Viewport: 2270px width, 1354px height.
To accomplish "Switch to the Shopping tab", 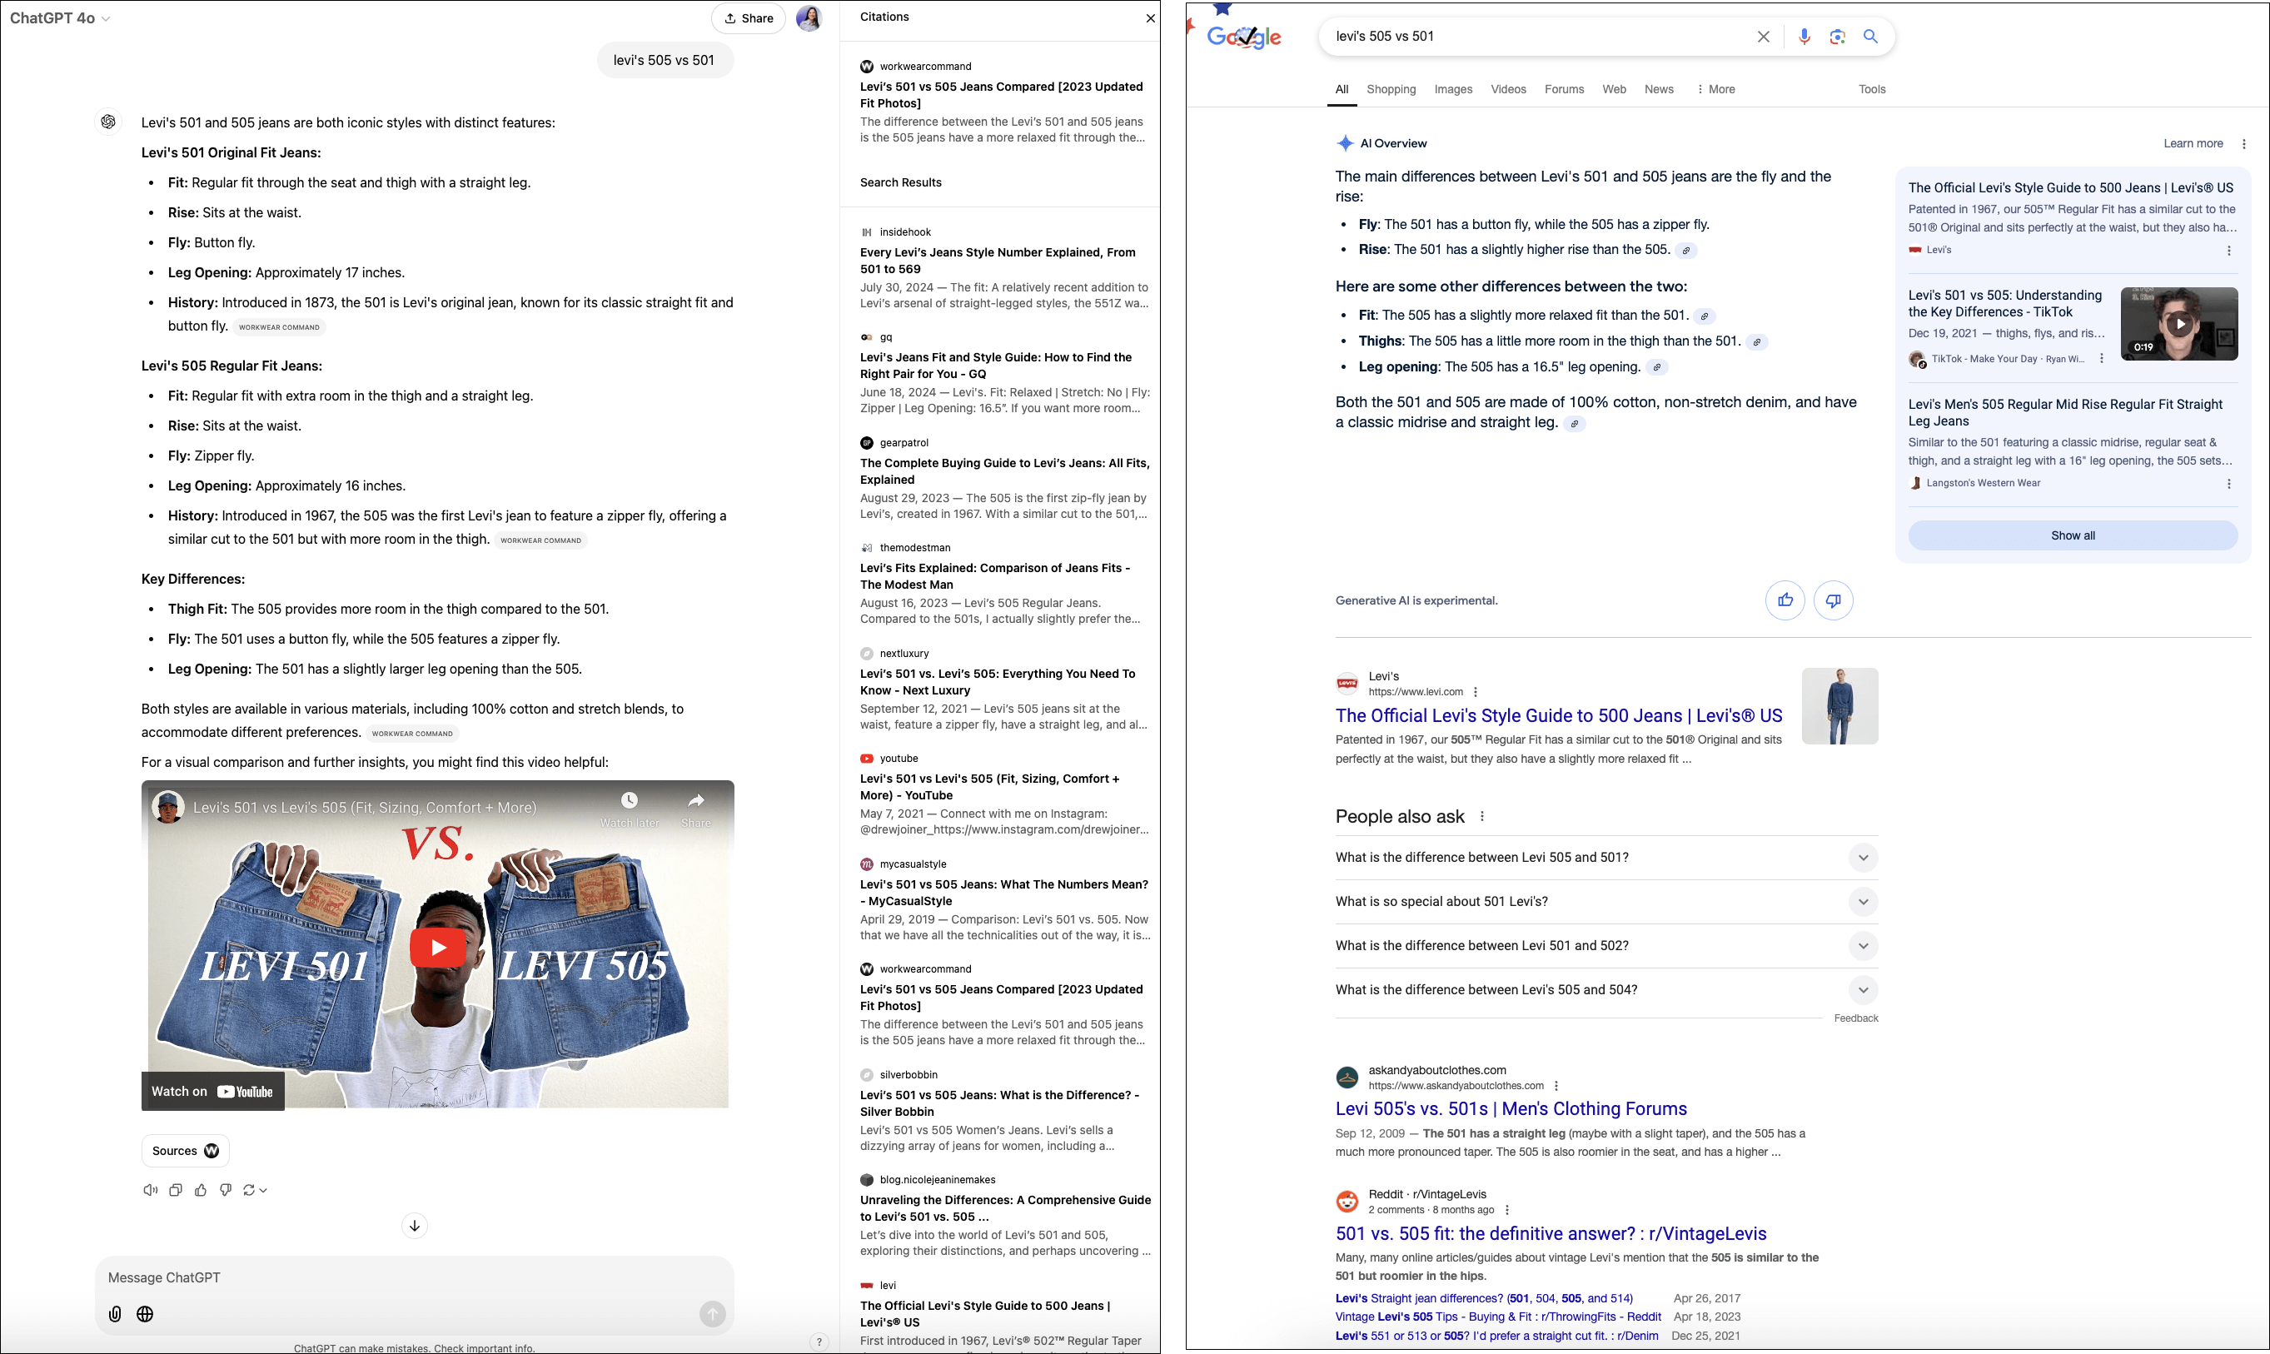I will click(1391, 89).
